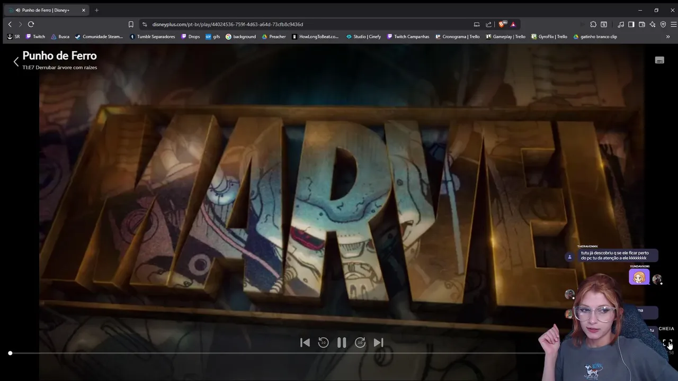Image resolution: width=678 pixels, height=381 pixels.
Task: Open HowLongToBeat bookmark
Action: click(315, 37)
